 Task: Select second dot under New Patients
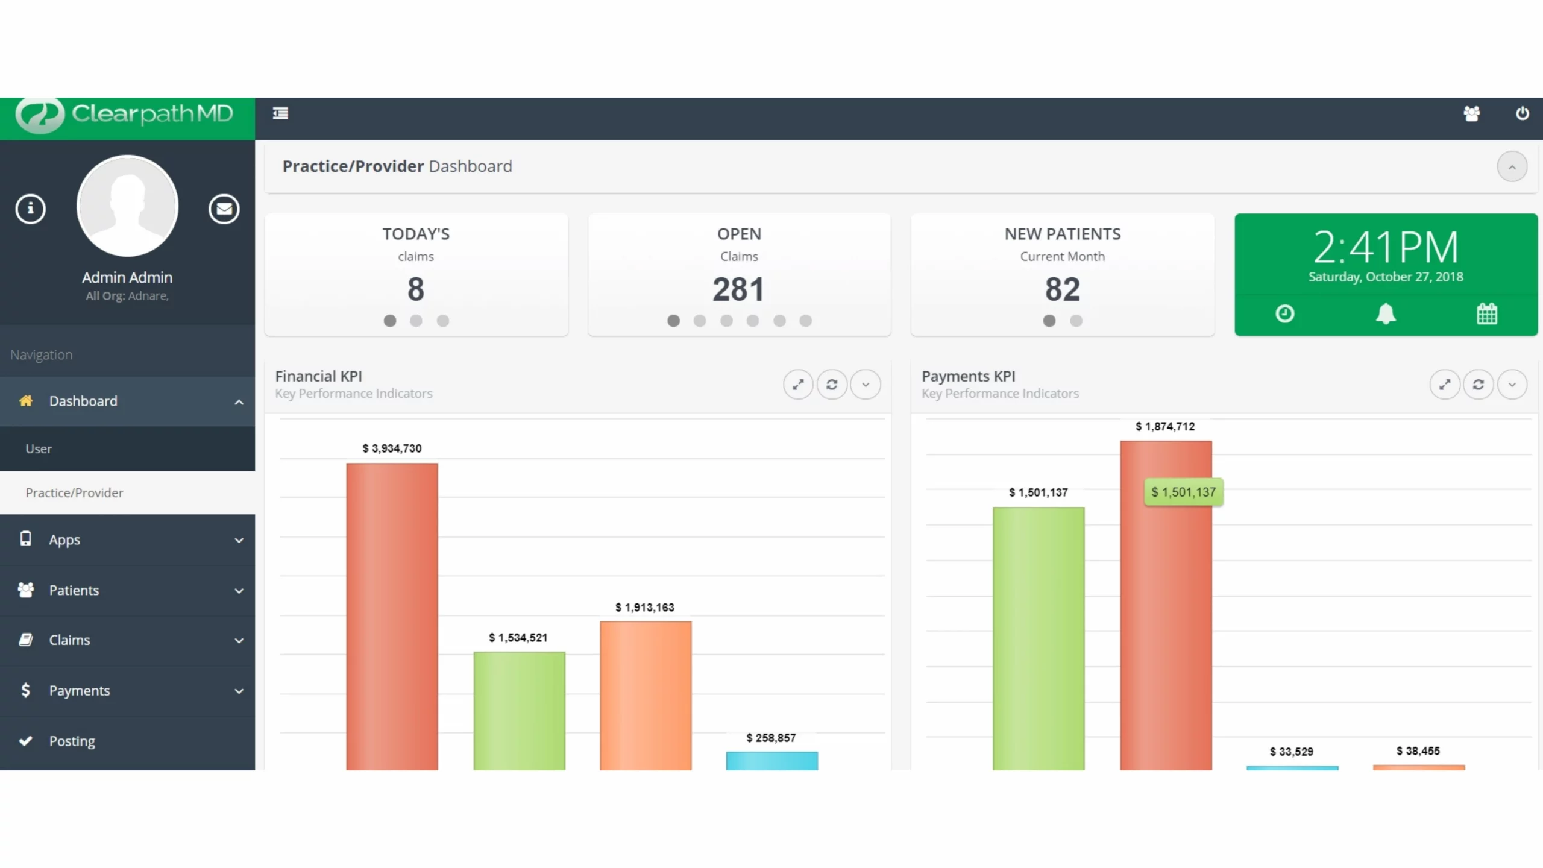pos(1076,321)
